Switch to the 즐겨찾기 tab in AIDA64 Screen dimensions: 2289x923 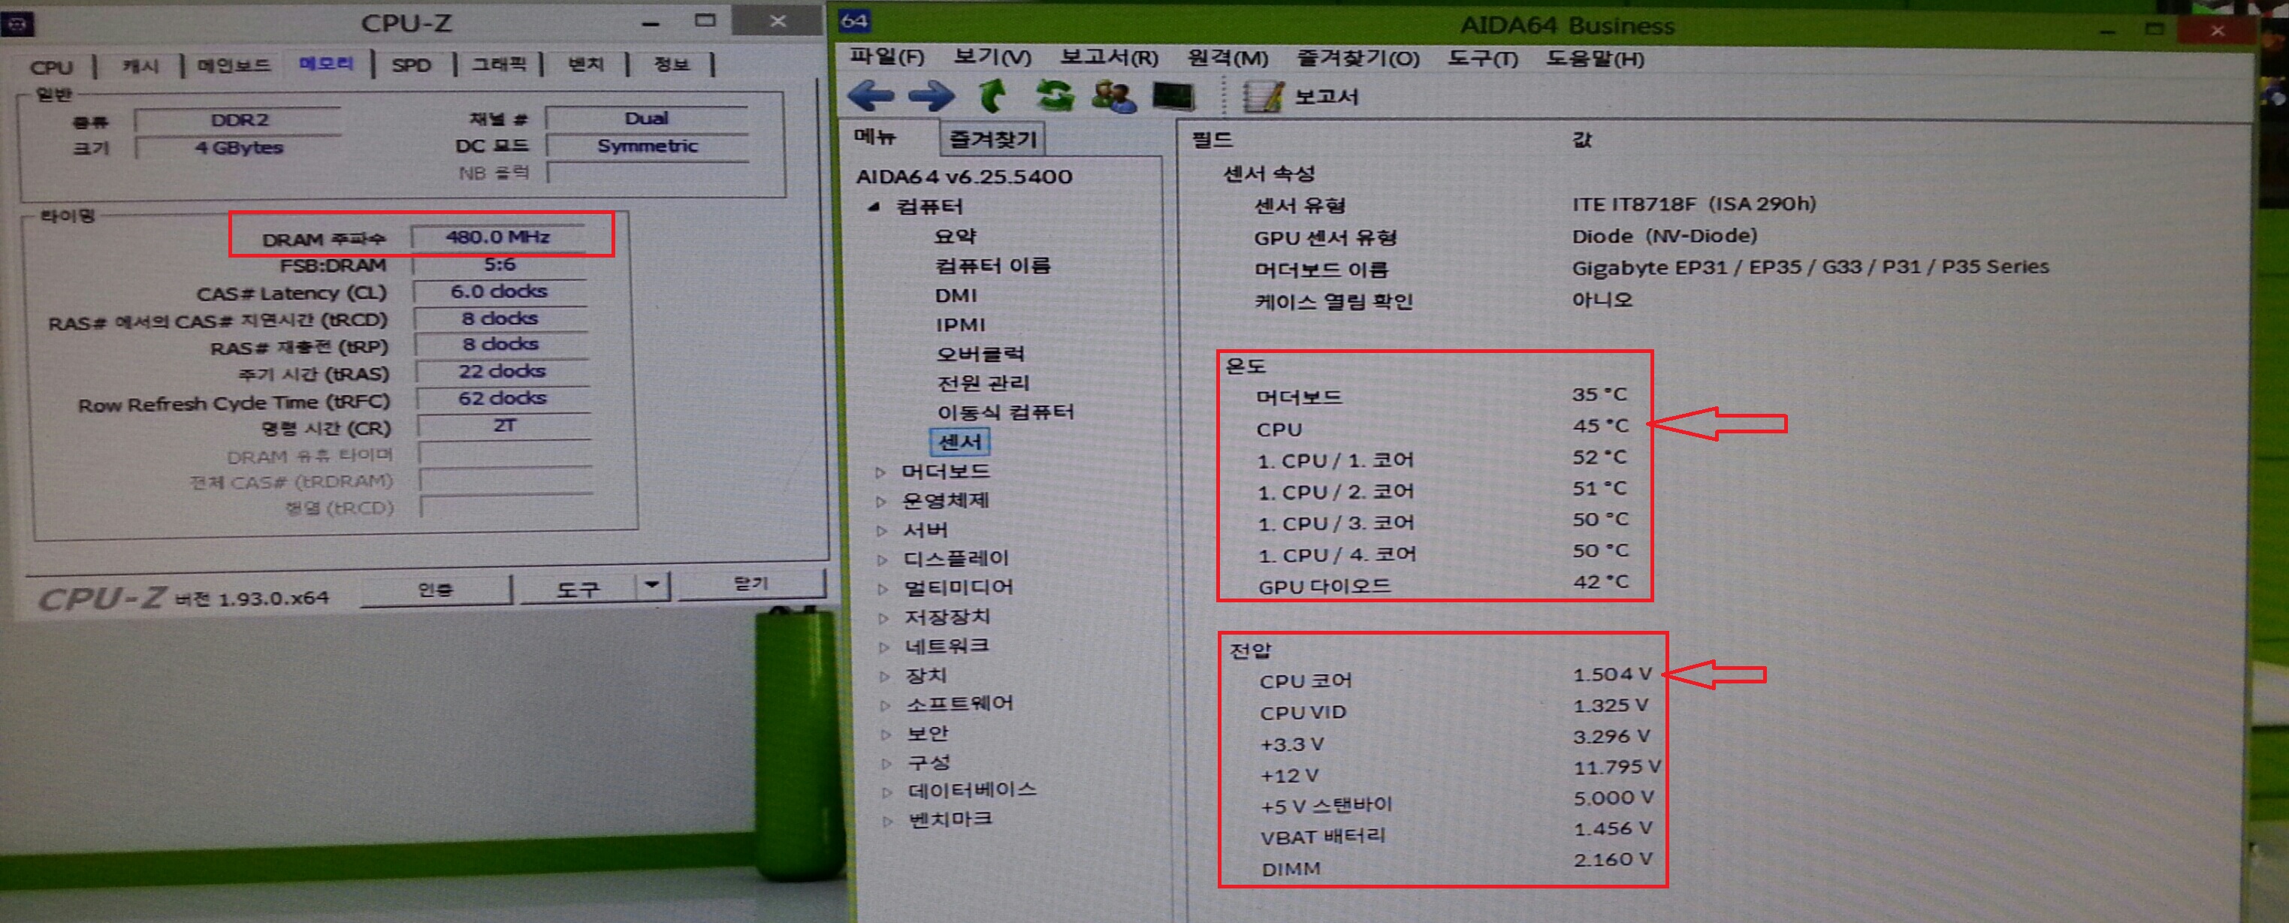tap(992, 139)
